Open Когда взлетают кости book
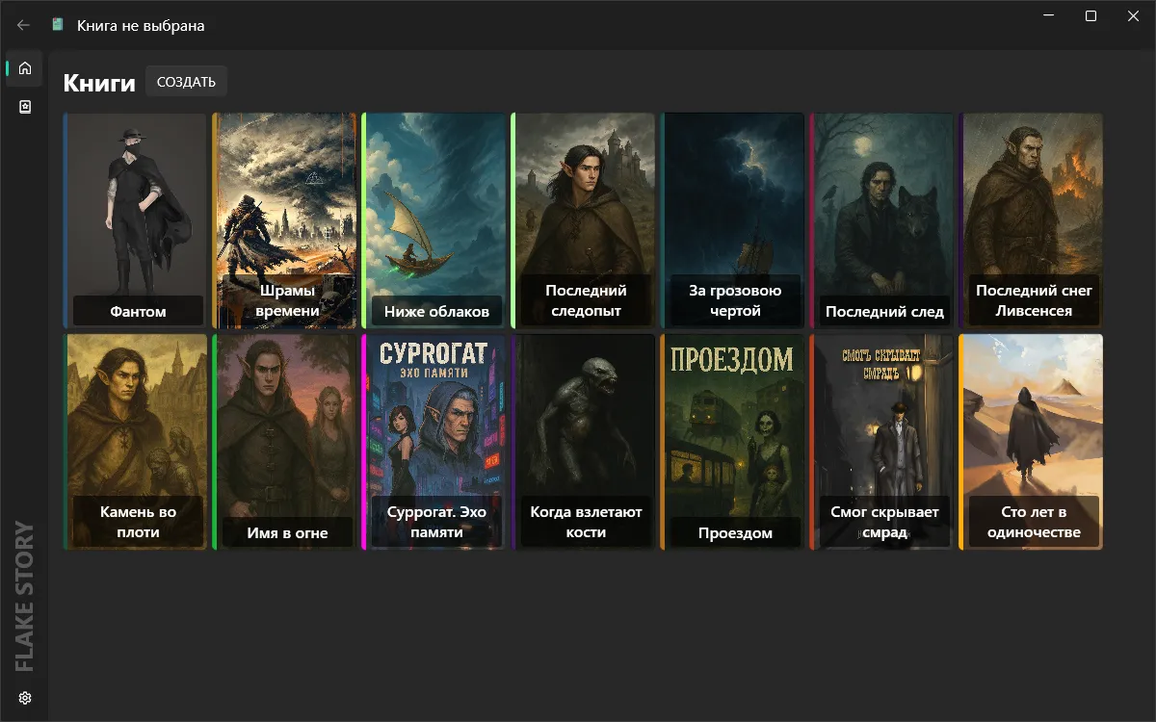The height and width of the screenshot is (722, 1156). pyautogui.click(x=584, y=441)
